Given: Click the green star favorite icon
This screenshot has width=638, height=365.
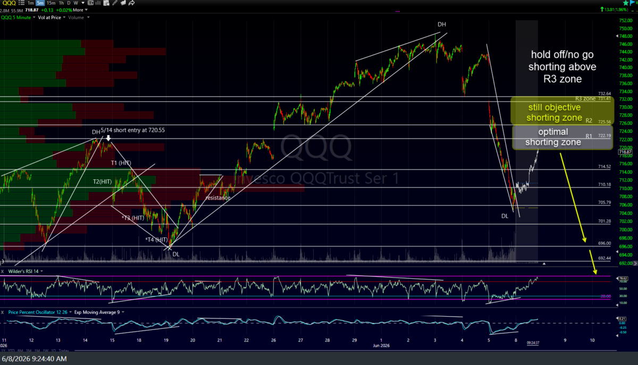Looking at the screenshot, I should tap(626, 3).
